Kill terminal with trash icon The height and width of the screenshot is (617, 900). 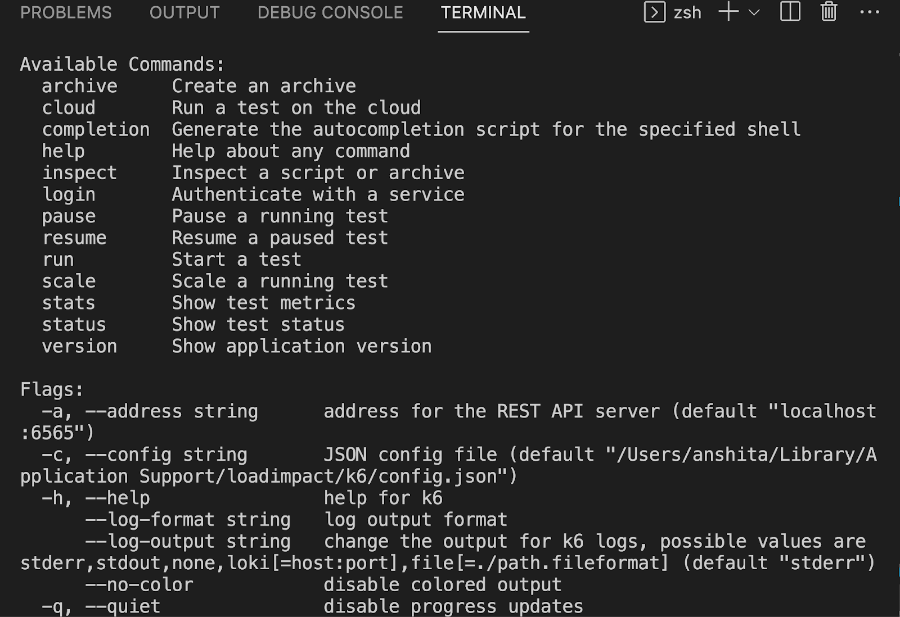pos(829,12)
